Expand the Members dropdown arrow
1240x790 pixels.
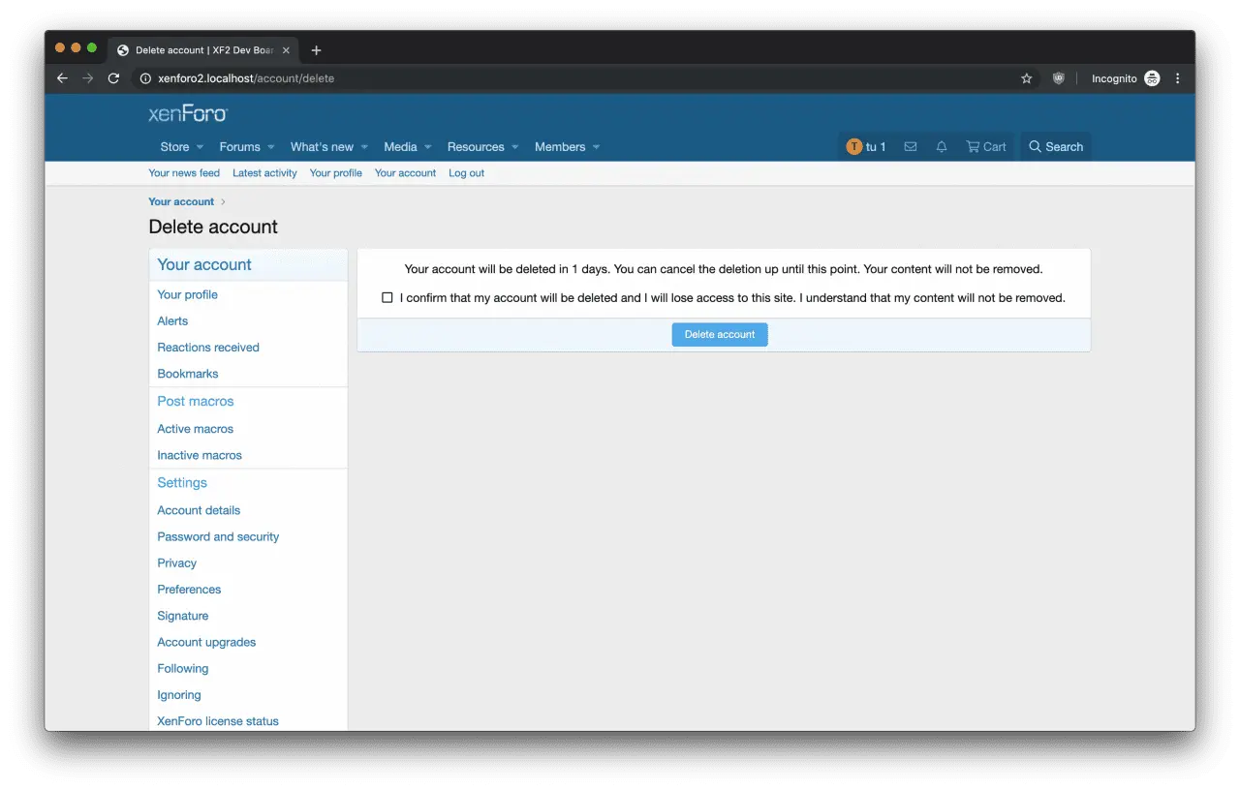[596, 147]
